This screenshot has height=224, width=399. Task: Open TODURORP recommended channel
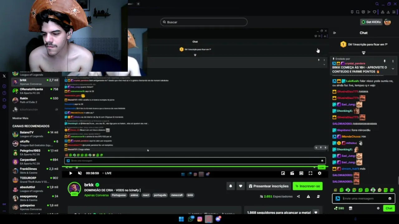[x=35, y=180]
